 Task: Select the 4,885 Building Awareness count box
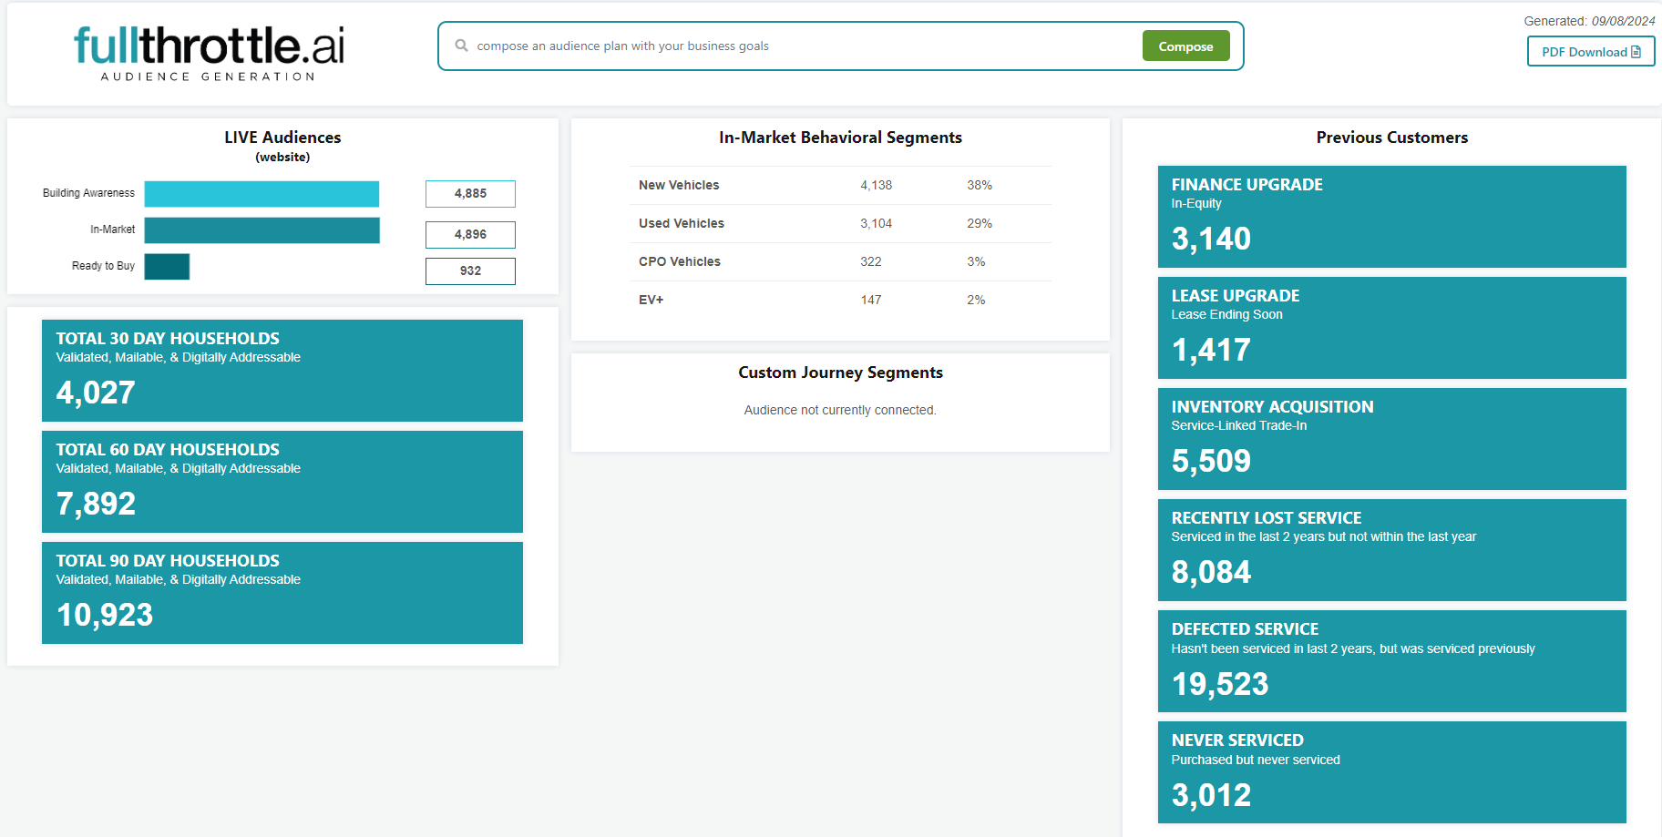[470, 194]
